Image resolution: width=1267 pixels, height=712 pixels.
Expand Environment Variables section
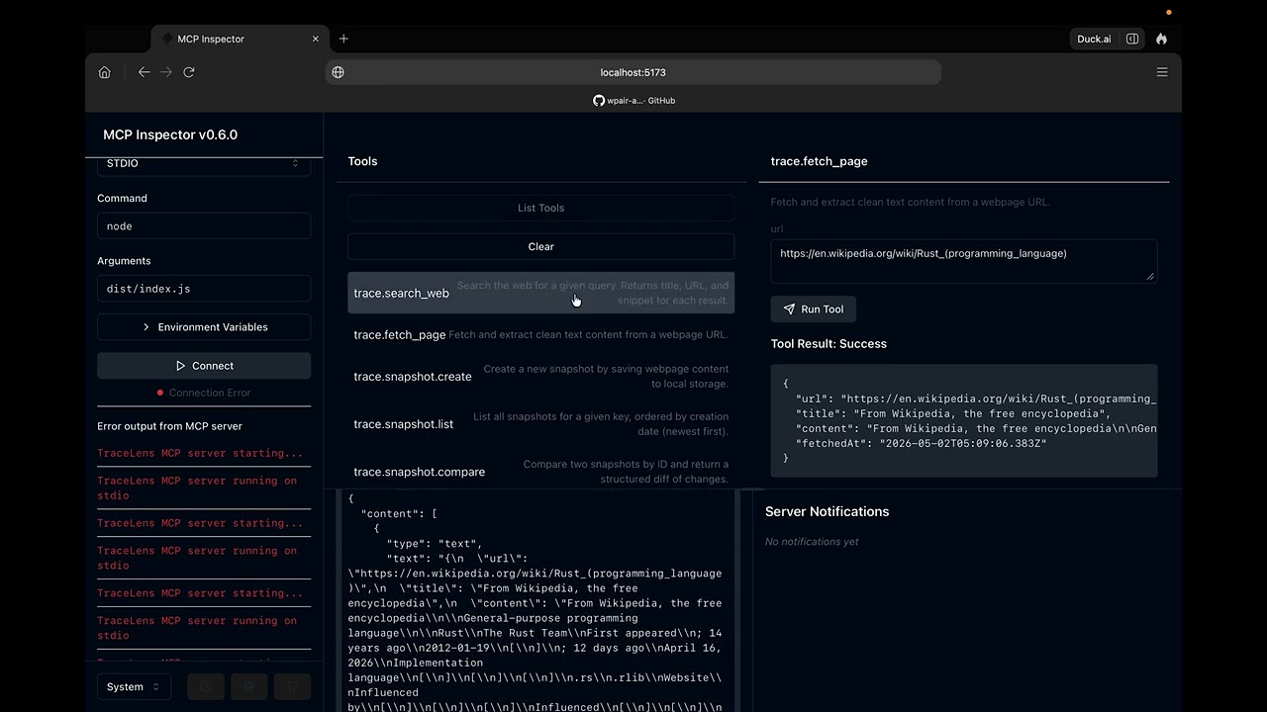click(204, 327)
